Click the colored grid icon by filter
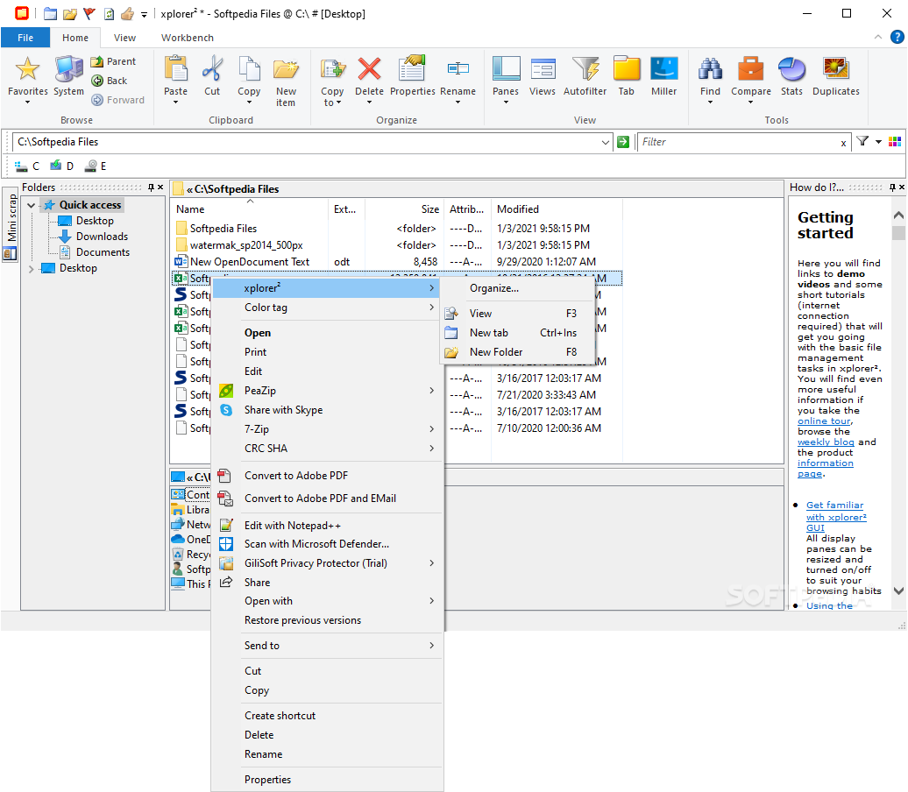Screen dimensions: 908x792 tap(895, 141)
